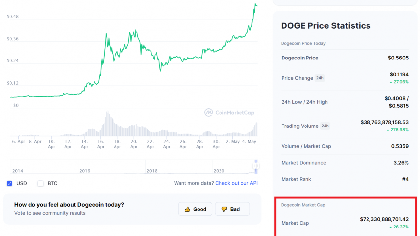Image resolution: width=420 pixels, height=236 pixels.
Task: Click the green up arrow beside 276.98%
Action: click(x=388, y=130)
